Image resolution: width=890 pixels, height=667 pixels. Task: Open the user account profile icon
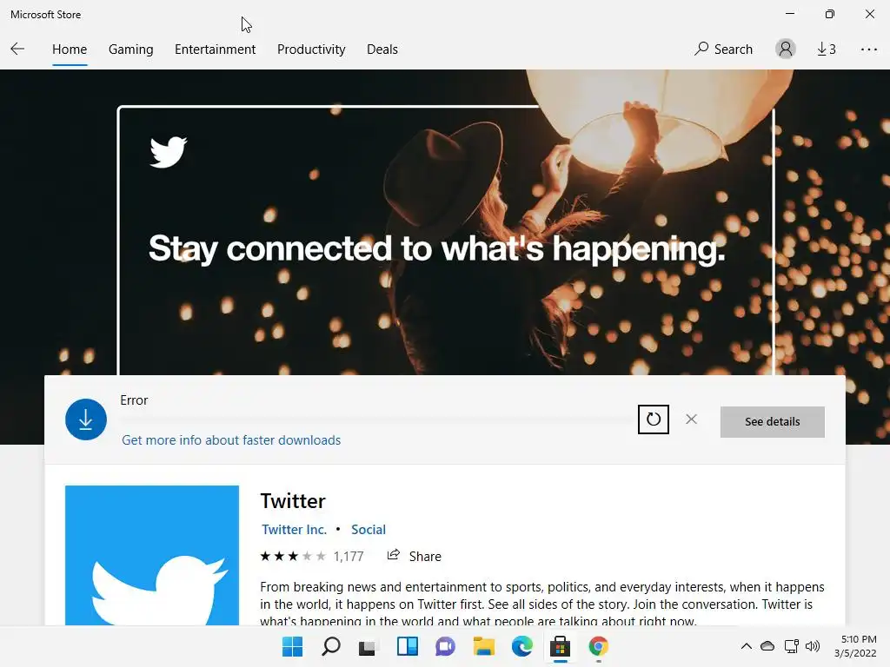pos(786,50)
